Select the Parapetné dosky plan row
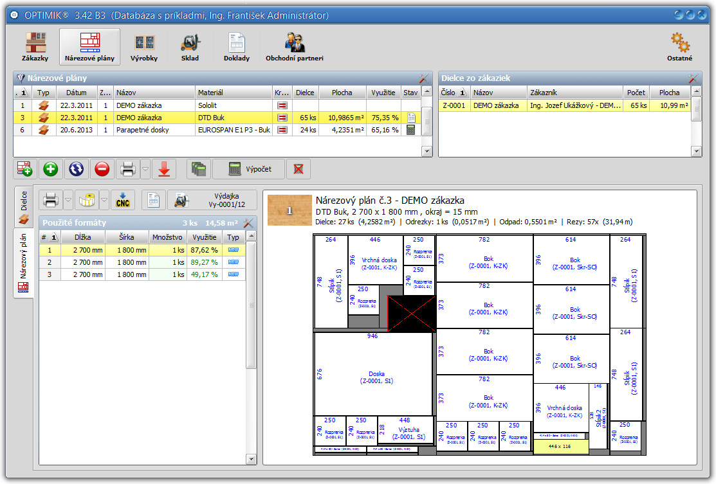 point(217,130)
